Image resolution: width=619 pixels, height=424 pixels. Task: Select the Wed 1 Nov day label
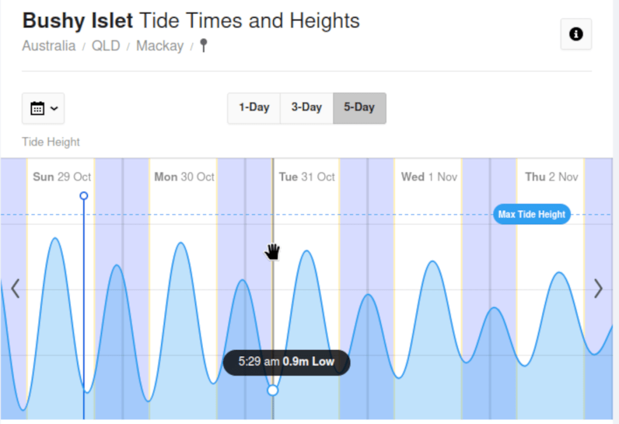[429, 177]
